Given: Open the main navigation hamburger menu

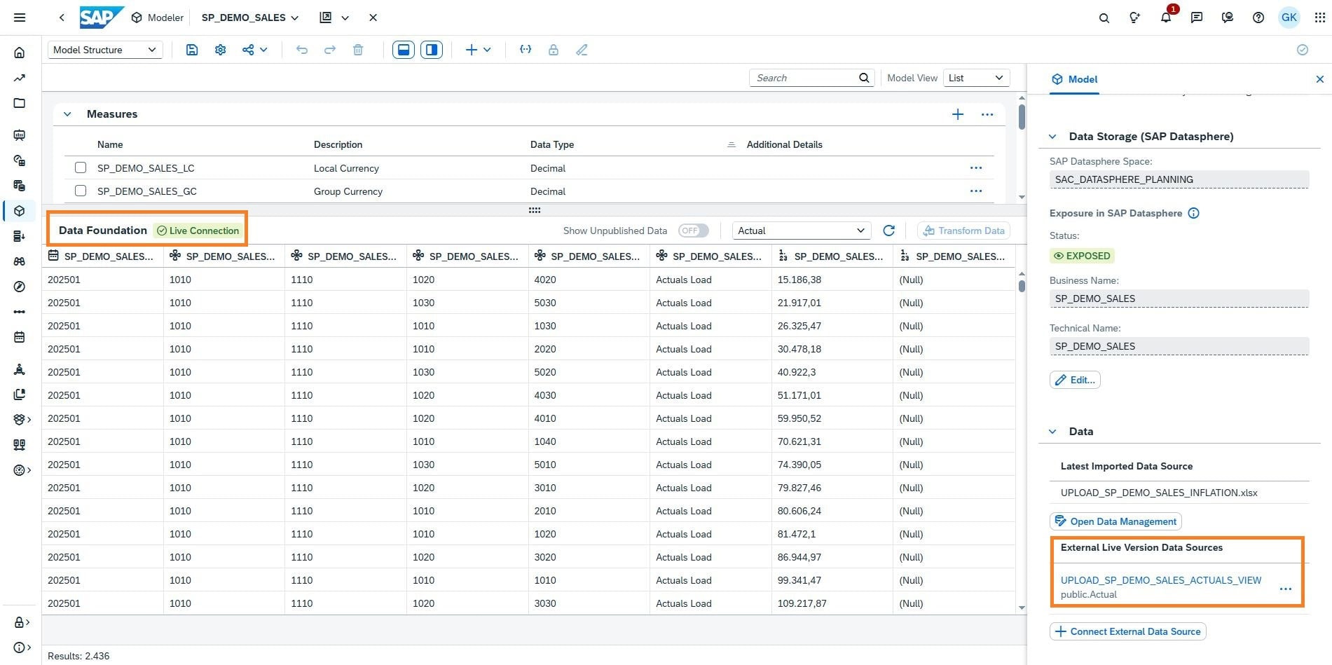Looking at the screenshot, I should tap(20, 18).
